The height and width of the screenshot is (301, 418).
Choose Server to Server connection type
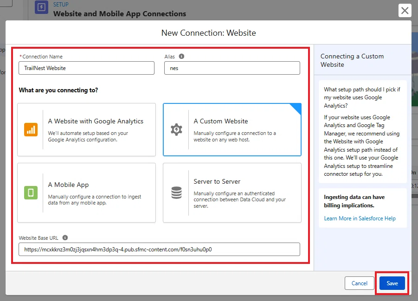tap(232, 193)
